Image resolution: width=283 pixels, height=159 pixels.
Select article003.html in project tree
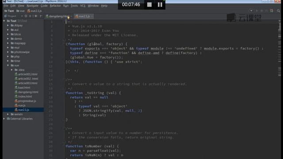point(26,83)
